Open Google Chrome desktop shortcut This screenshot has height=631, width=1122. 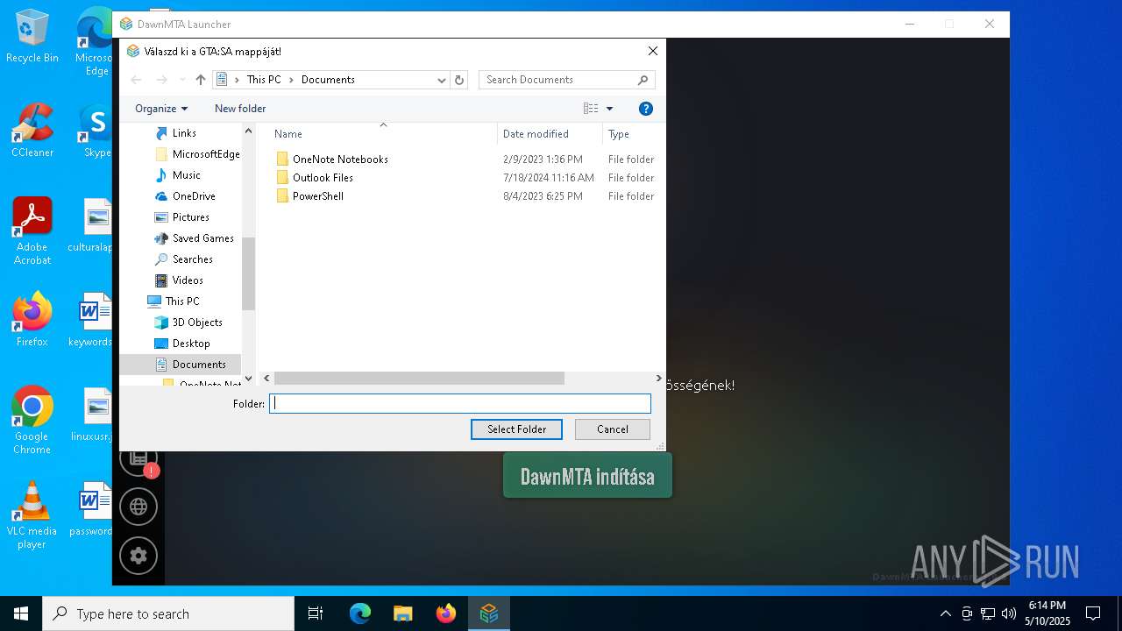click(32, 421)
